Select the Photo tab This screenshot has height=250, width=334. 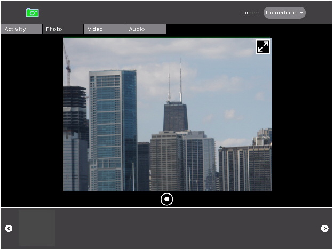click(63, 29)
